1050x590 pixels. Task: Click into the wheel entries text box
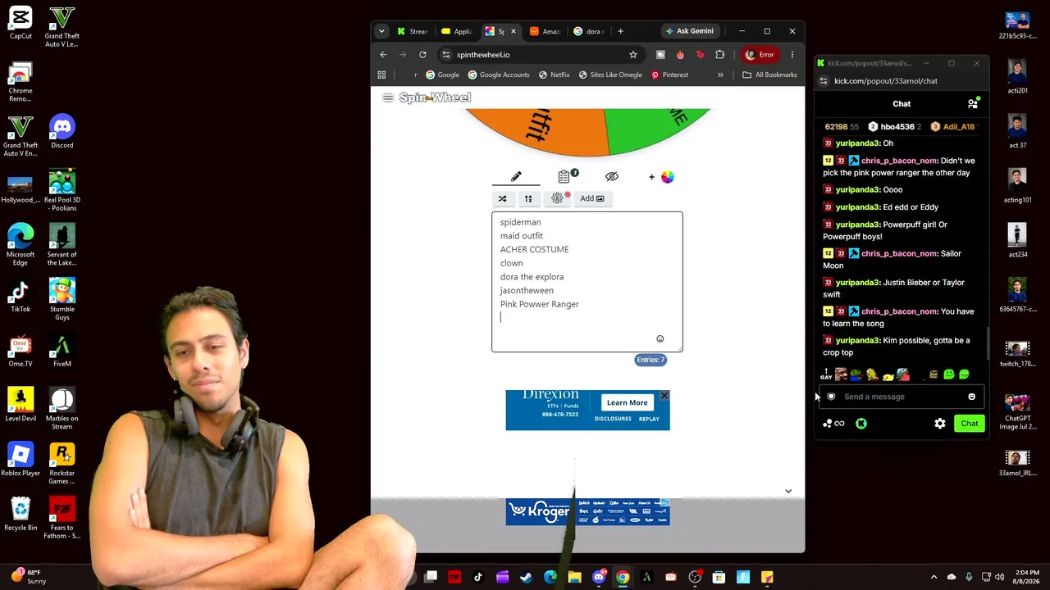tap(587, 282)
